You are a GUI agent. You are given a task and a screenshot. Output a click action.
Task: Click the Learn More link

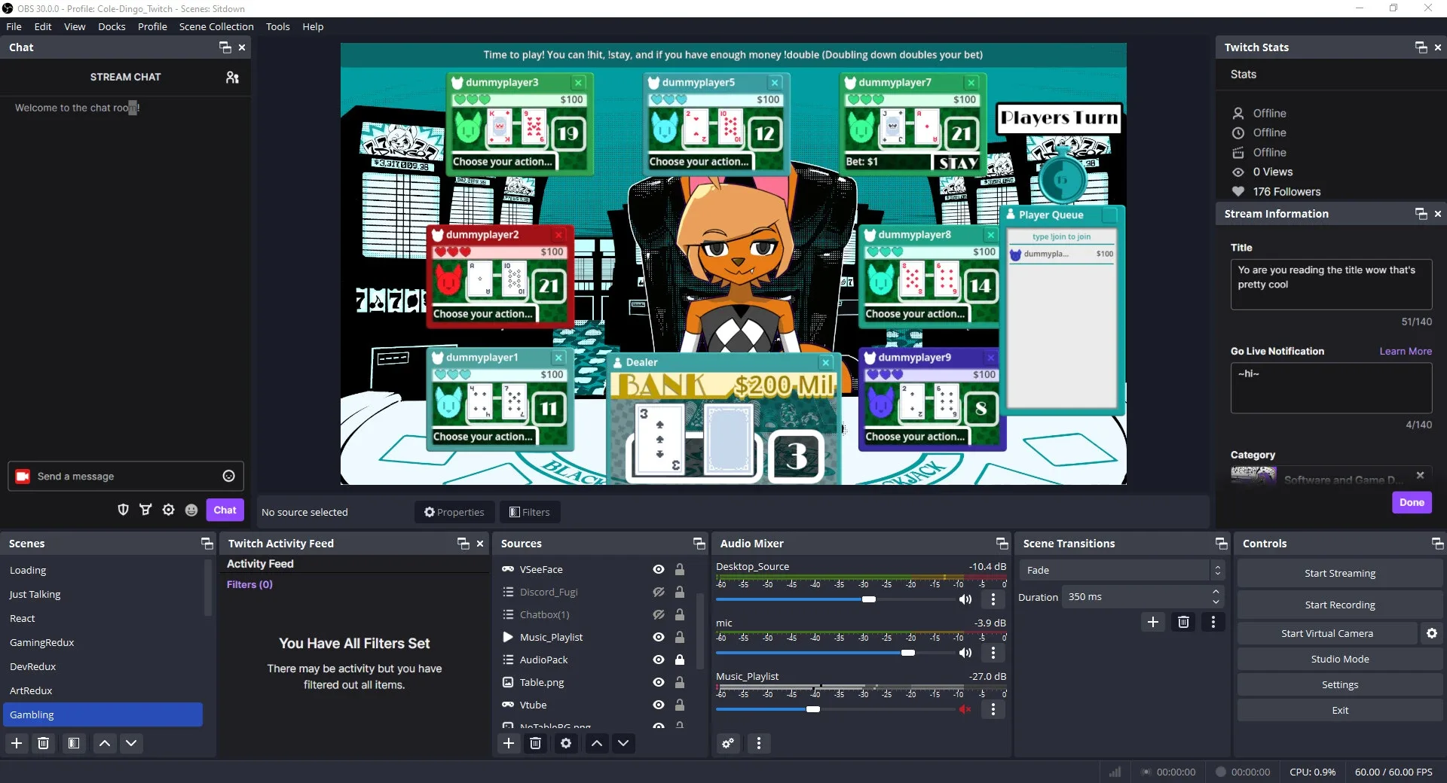pyautogui.click(x=1405, y=351)
